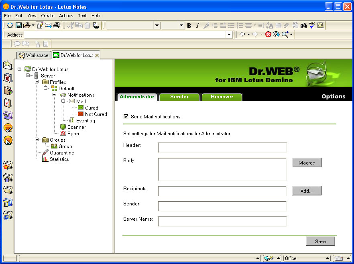Screen dimensions: 354x264
Task: Close the Dr.Web for Lotus tab
Action: point(97,55)
